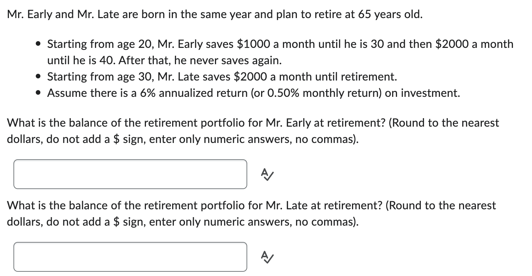532x276 pixels.
Task: Select the bullet about the 6% annualized return
Action: pyautogui.click(x=254, y=93)
